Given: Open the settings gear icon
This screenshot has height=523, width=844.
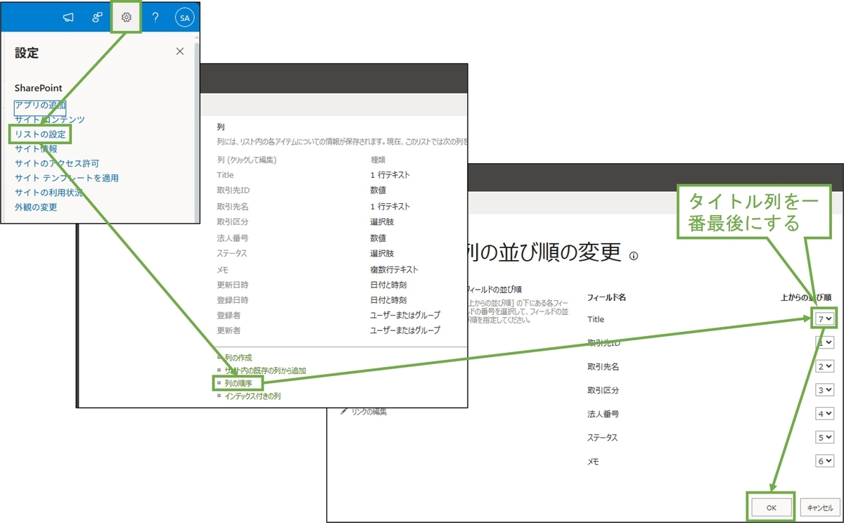Looking at the screenshot, I should [127, 18].
